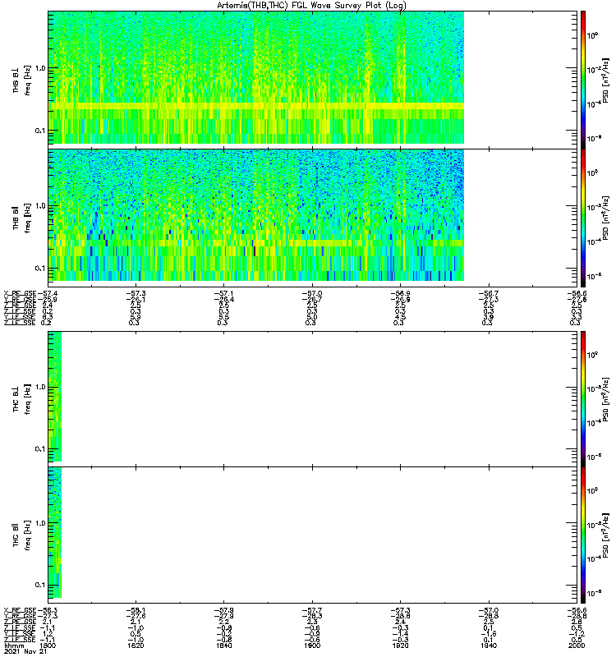Click the 'THB B∥ freq [Hz]' axis label
The width and height of the screenshot is (616, 657).
[x=21, y=218]
